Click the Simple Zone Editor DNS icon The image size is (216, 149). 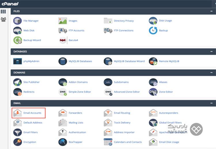pyautogui.click(x=63, y=92)
